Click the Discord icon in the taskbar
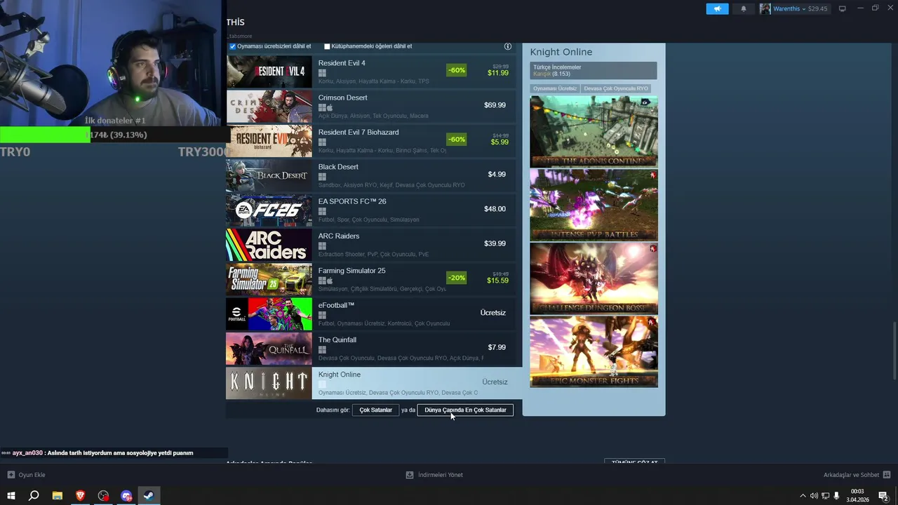This screenshot has width=898, height=505. tap(126, 496)
